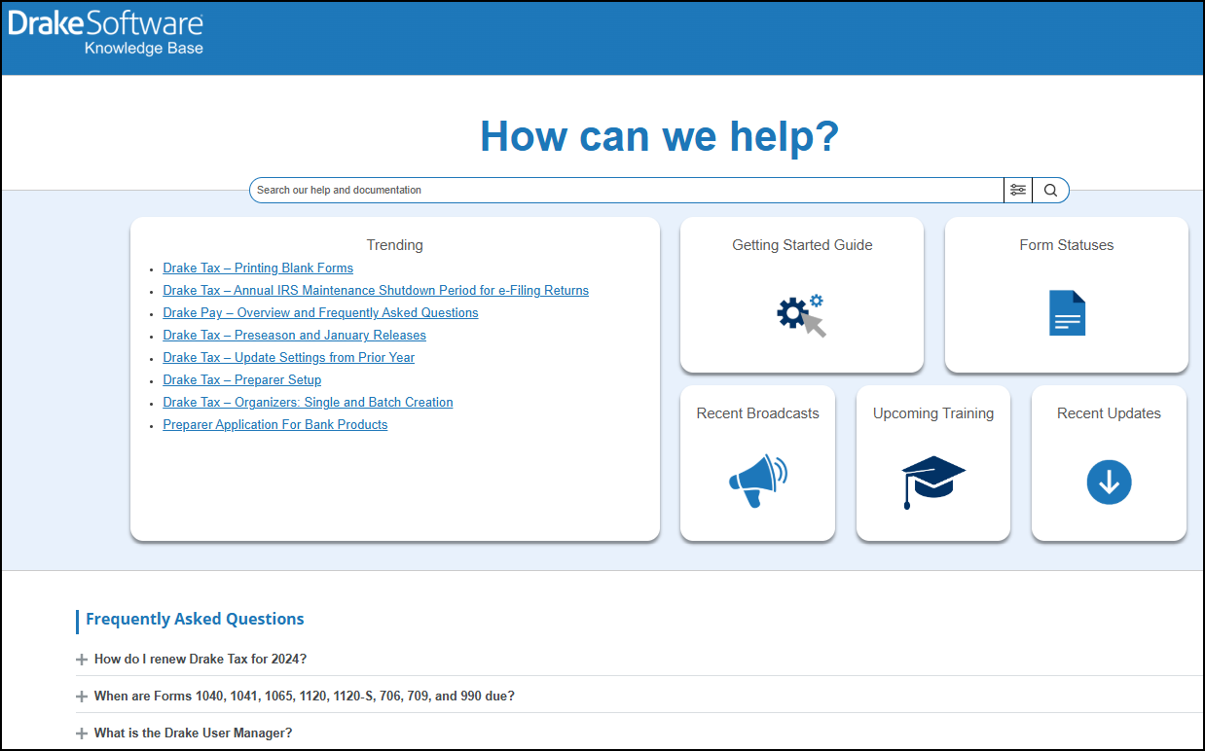Screen dimensions: 1205x751
Task: Click the Recent Broadcasts card title
Action: [x=757, y=413]
